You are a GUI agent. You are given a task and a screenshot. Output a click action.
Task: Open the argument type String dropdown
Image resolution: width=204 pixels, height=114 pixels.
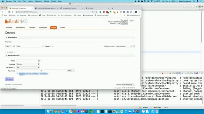(71, 71)
